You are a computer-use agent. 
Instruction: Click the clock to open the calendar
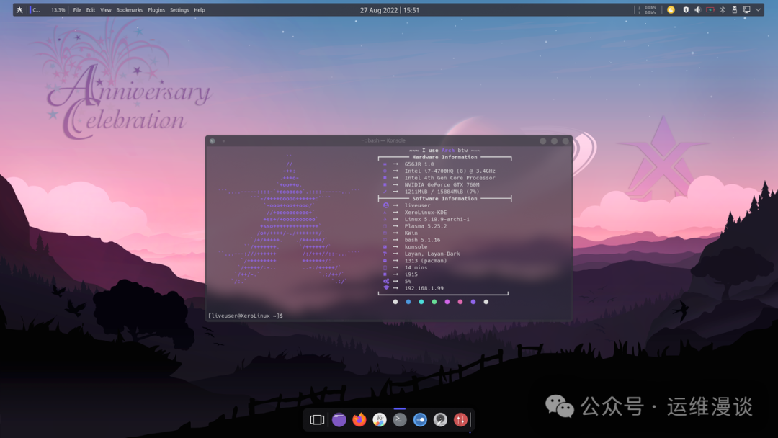[x=390, y=9]
